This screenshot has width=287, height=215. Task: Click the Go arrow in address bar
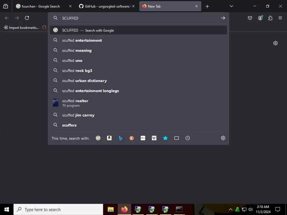(x=223, y=18)
